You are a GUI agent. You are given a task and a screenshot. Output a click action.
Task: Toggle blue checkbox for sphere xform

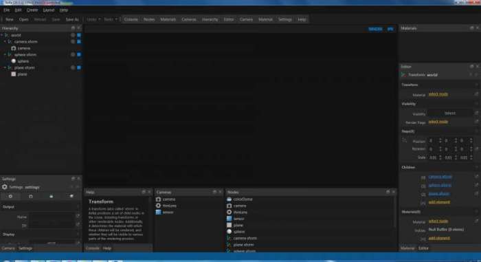[x=79, y=54]
